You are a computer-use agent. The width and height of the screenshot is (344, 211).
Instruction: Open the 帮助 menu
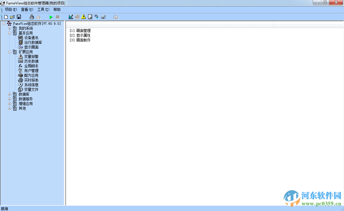coord(57,9)
